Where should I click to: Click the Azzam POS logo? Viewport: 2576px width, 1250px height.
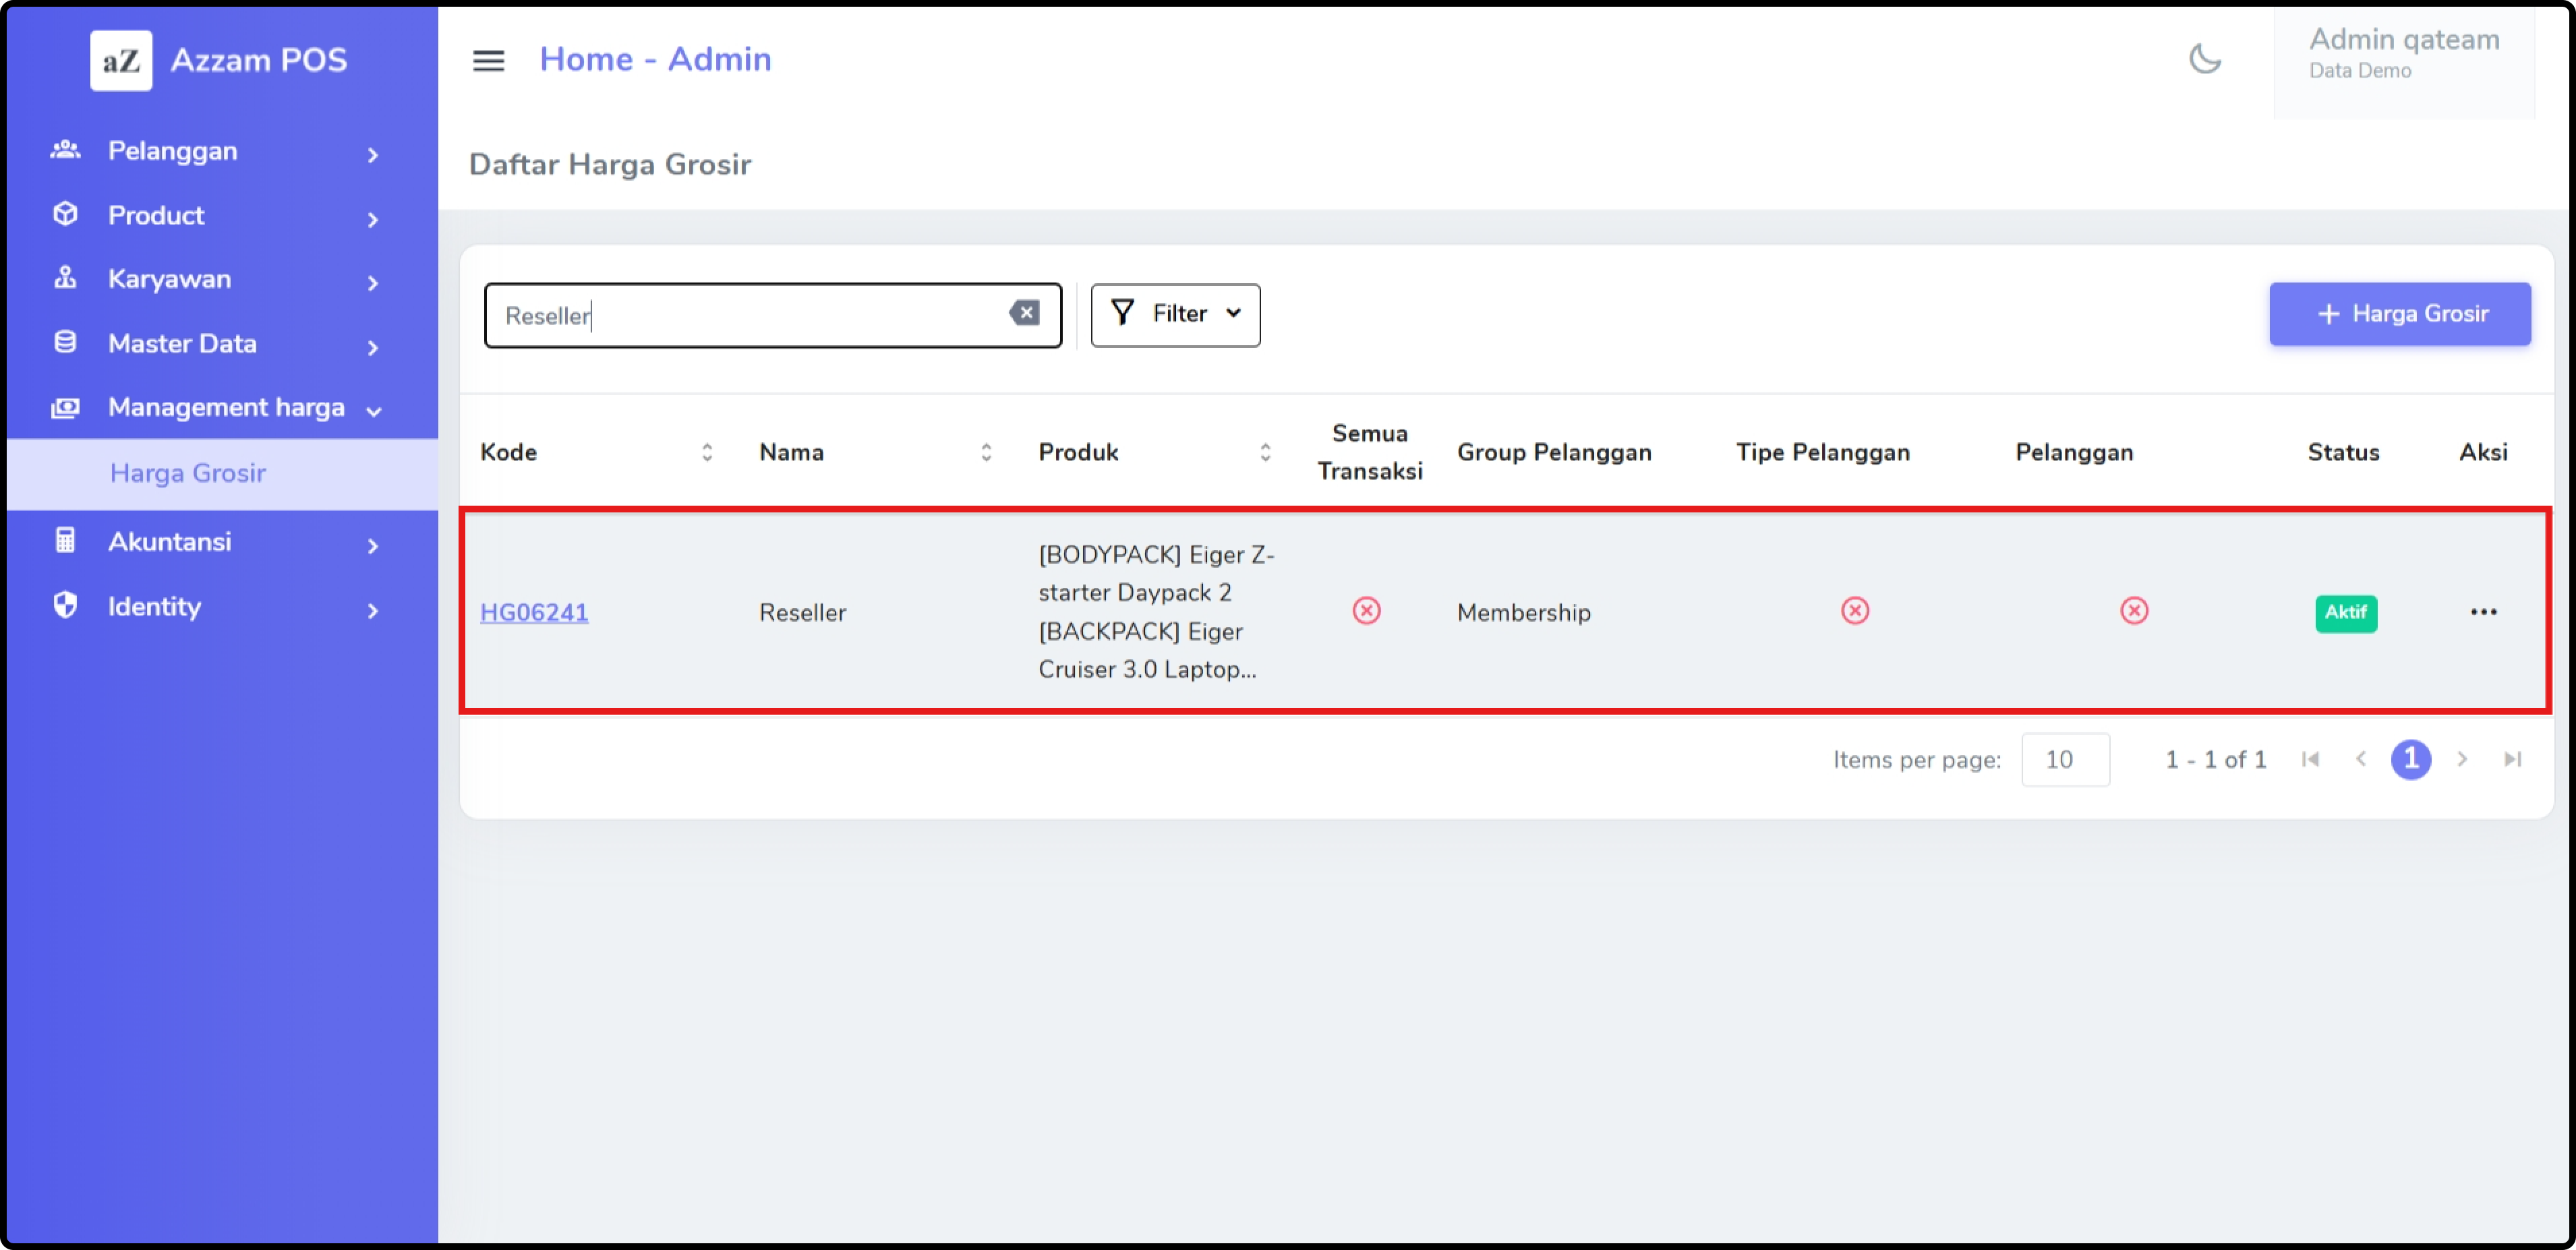[121, 60]
